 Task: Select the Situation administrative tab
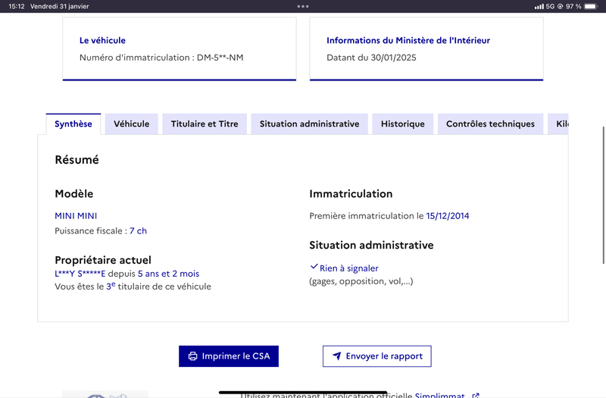click(x=309, y=124)
